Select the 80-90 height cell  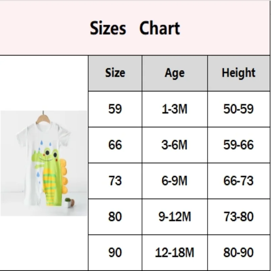[x=238, y=252]
